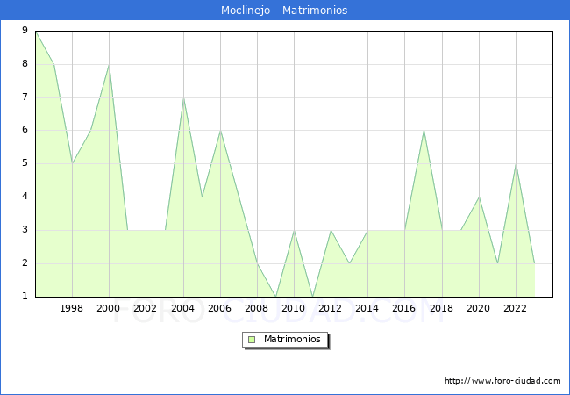
Task: Open the http://www.foro-ciudad.com link
Action: pos(502,381)
